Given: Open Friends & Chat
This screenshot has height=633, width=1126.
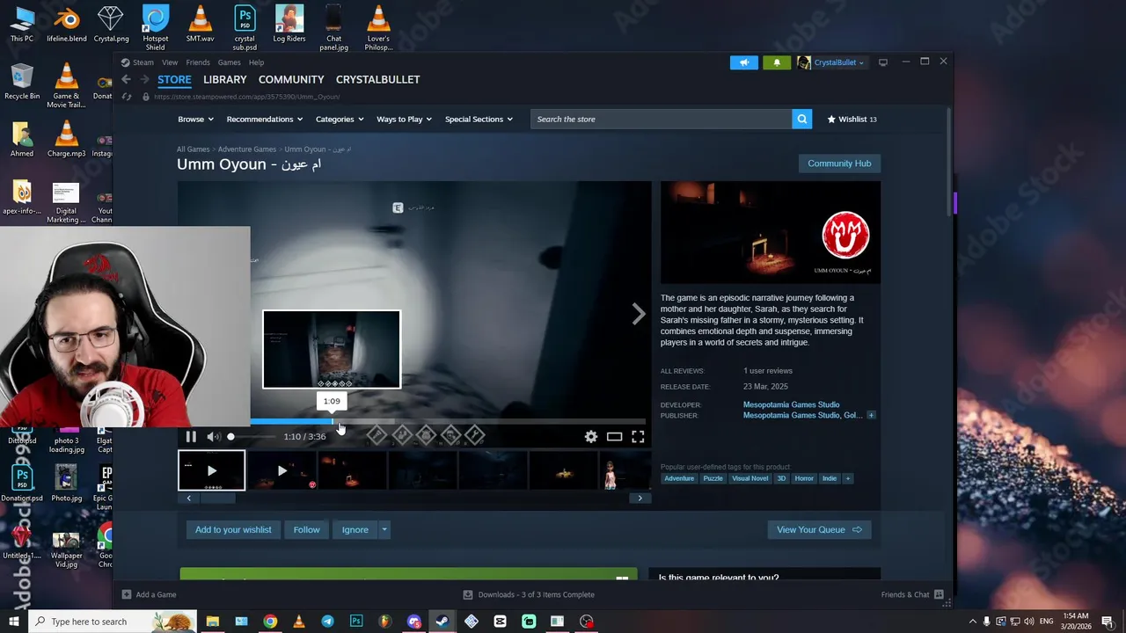Looking at the screenshot, I should (912, 594).
